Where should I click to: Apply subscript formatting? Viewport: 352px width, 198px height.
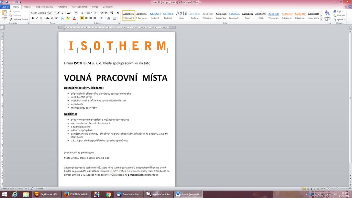click(52, 18)
